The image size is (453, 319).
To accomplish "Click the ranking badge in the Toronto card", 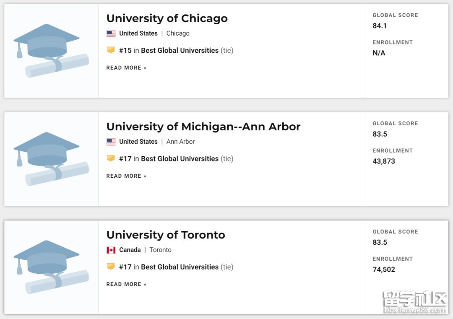I will (x=111, y=267).
